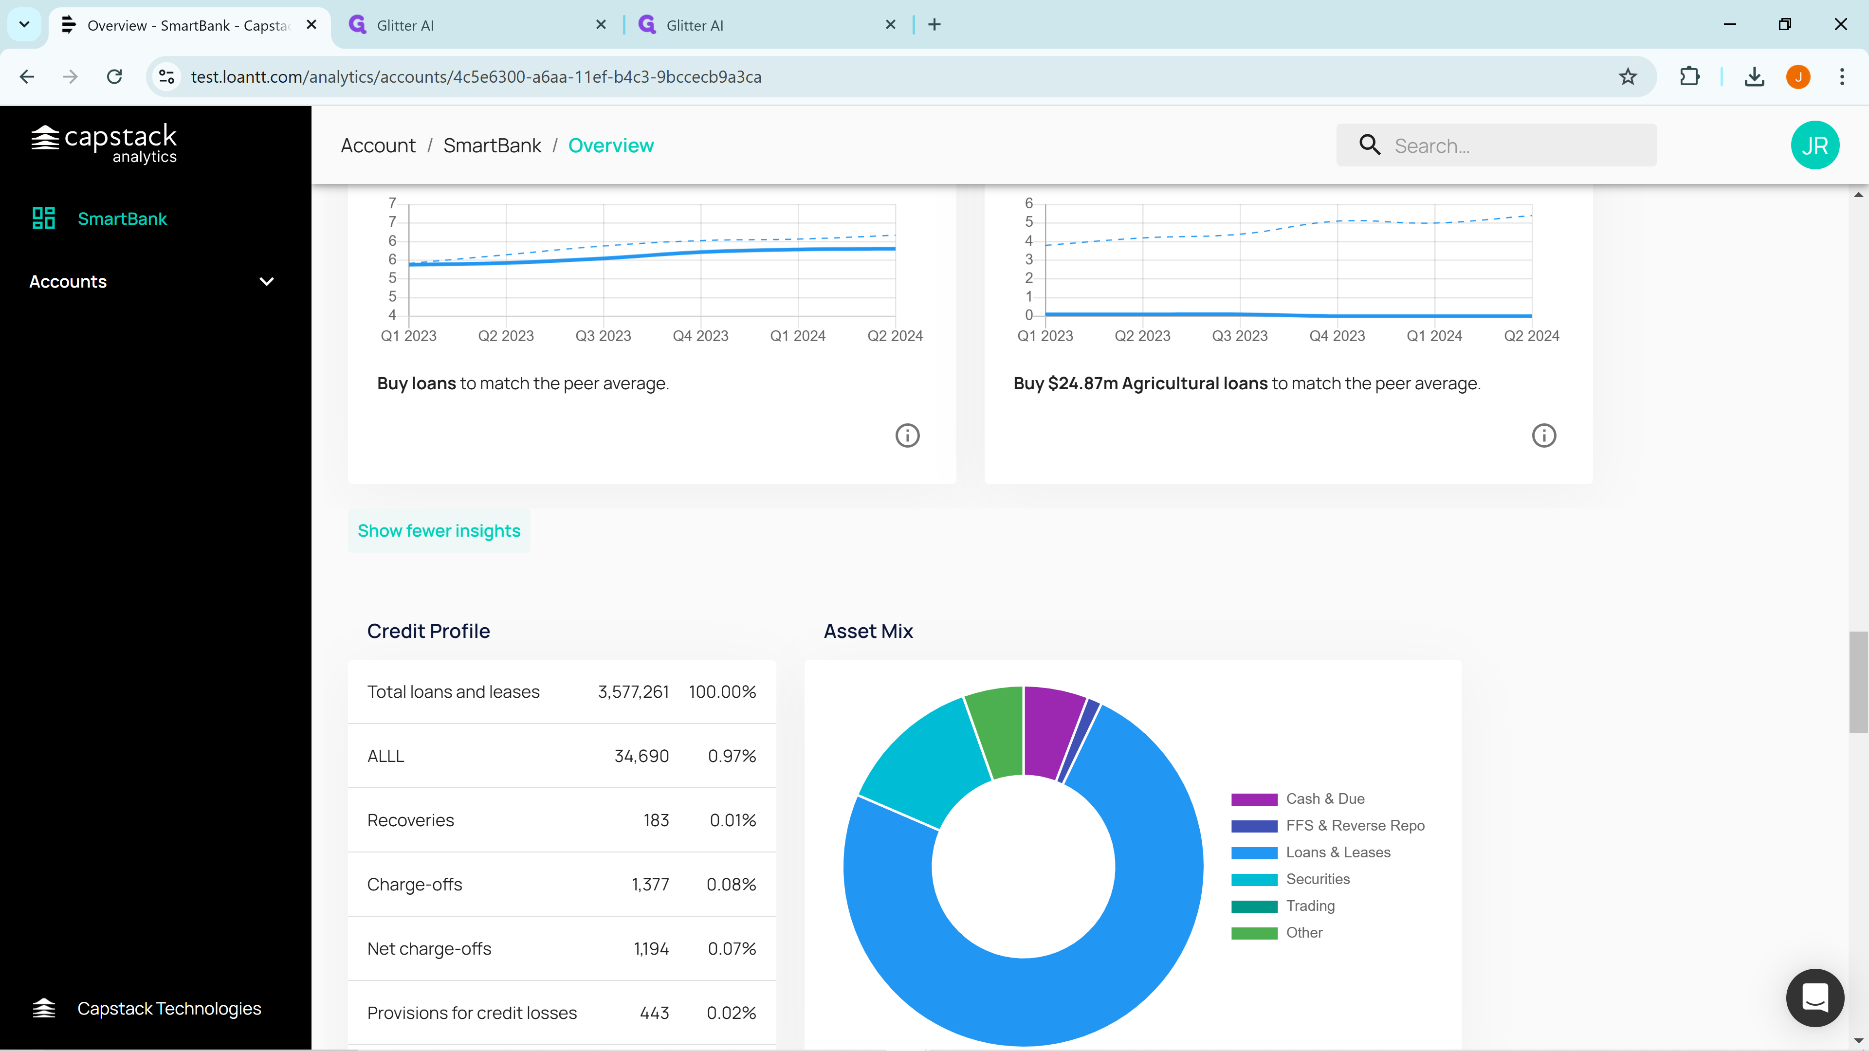Viewport: 1869px width, 1051px height.
Task: Click Show fewer insights button
Action: click(x=438, y=531)
